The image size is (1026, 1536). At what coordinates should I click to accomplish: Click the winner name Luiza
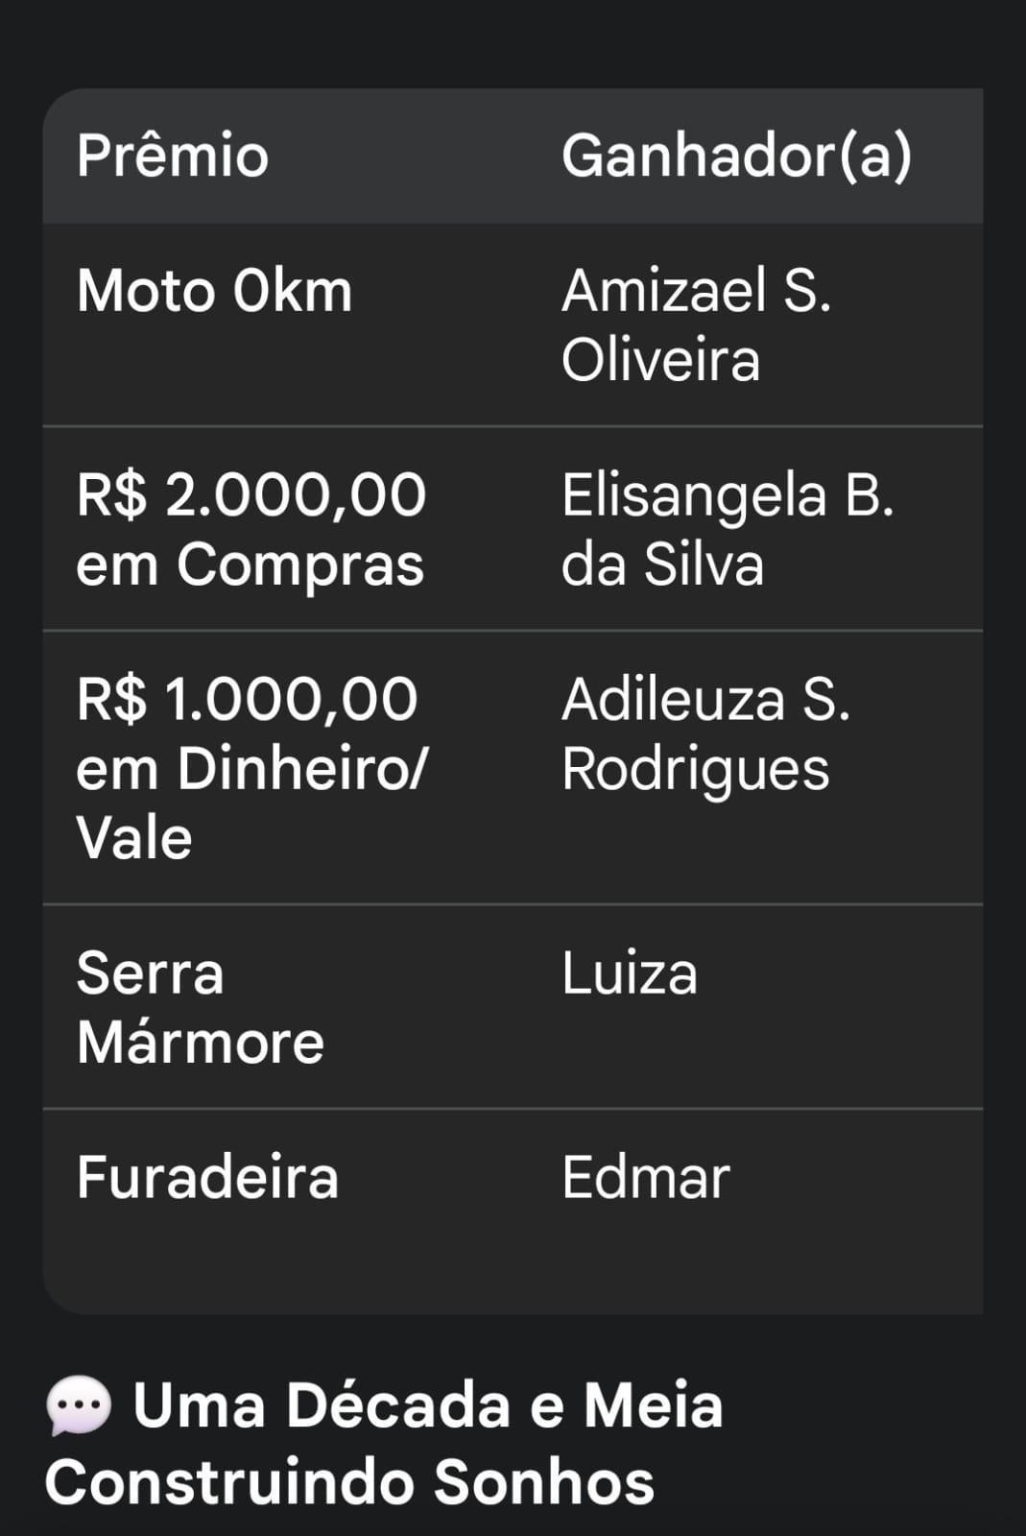(629, 973)
